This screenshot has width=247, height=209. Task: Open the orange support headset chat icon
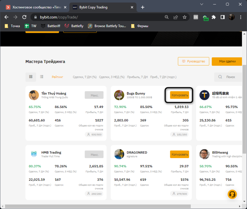pyautogui.click(x=232, y=194)
